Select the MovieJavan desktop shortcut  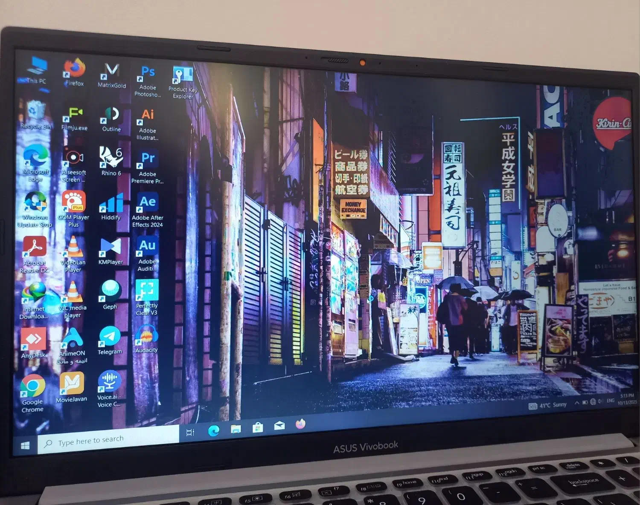pos(71,387)
